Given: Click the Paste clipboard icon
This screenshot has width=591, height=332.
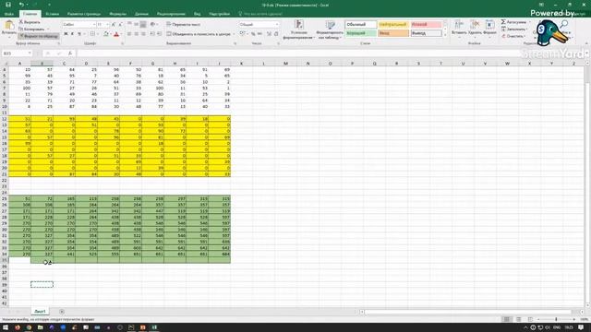Looking at the screenshot, I should (x=9, y=25).
